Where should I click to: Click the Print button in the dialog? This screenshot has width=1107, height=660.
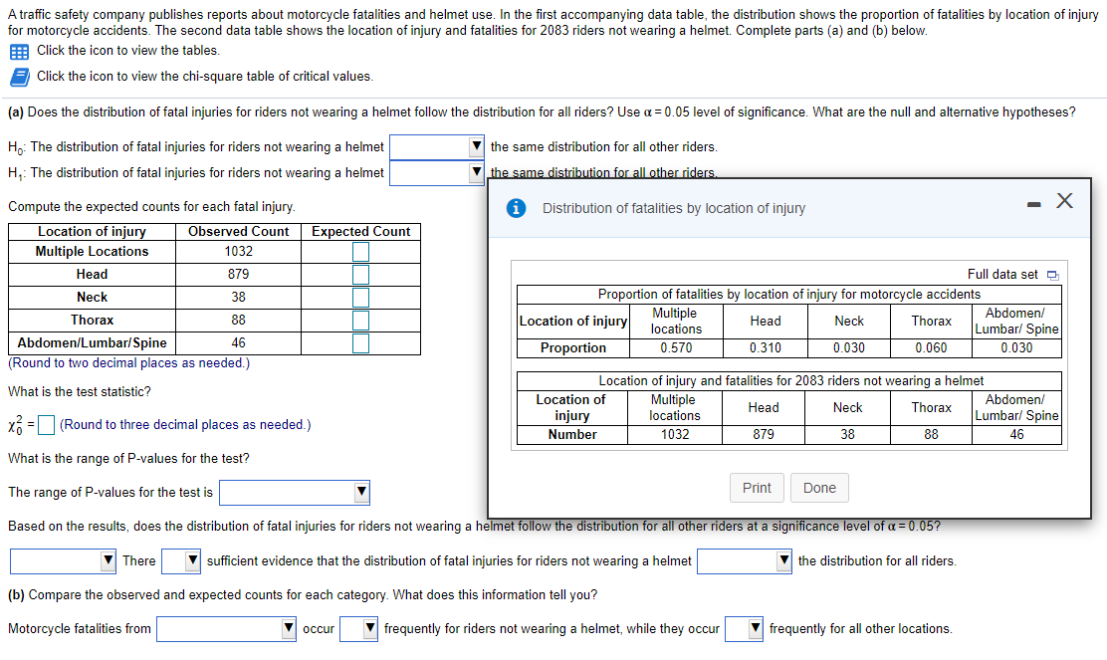757,488
